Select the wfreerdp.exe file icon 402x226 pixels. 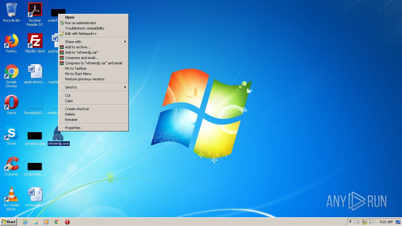[58, 136]
